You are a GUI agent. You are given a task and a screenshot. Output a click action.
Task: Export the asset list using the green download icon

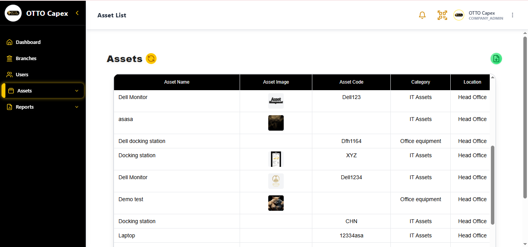click(496, 58)
